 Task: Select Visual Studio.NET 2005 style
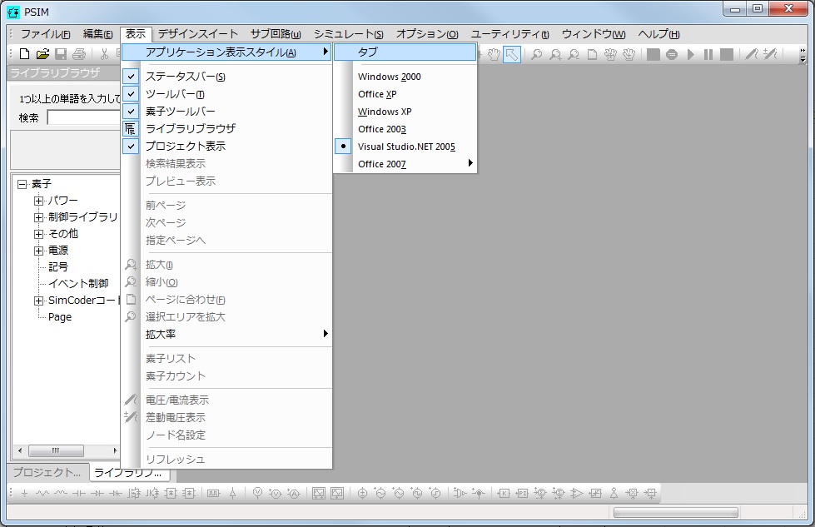[x=406, y=147]
